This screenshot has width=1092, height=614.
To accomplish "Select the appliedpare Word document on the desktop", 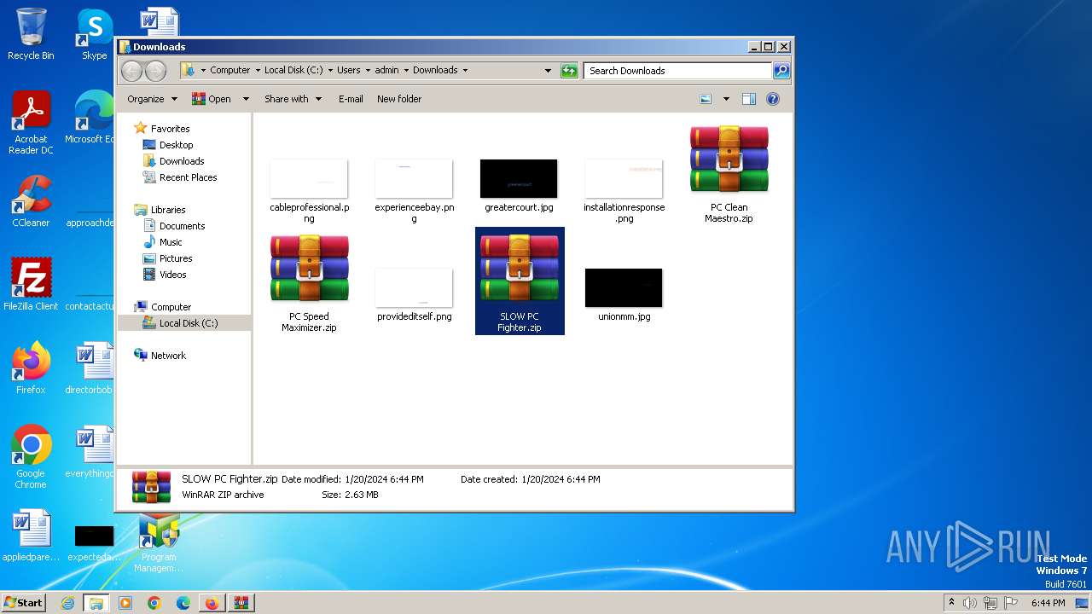I will click(31, 535).
